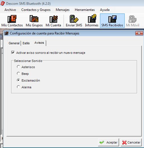This screenshot has width=144, height=148.
Task: Switch to the Estilo tab
Action: coord(26,43)
